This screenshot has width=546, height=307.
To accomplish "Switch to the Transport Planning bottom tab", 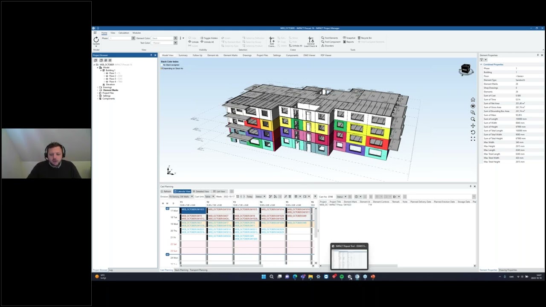I will pyautogui.click(x=198, y=270).
